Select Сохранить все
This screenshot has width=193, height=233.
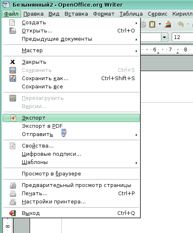tap(71, 86)
